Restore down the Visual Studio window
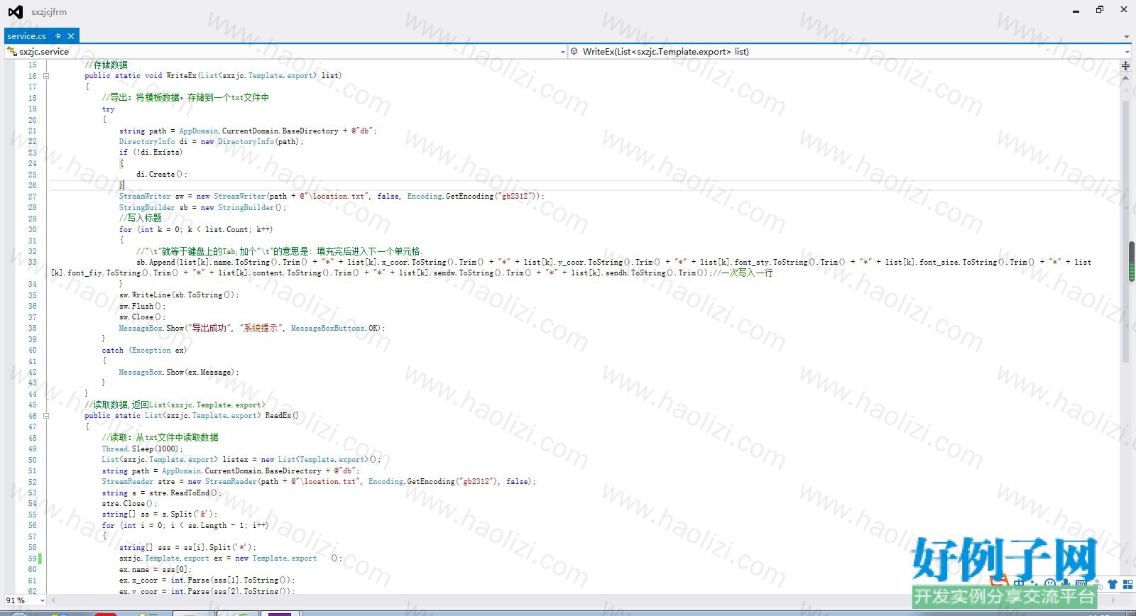Image resolution: width=1136 pixels, height=616 pixels. (1100, 10)
